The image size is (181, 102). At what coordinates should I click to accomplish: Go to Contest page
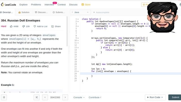tap(62, 5)
